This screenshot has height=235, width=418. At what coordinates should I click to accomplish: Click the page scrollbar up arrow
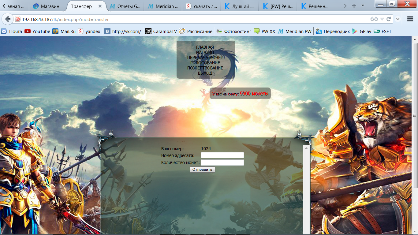(415, 39)
